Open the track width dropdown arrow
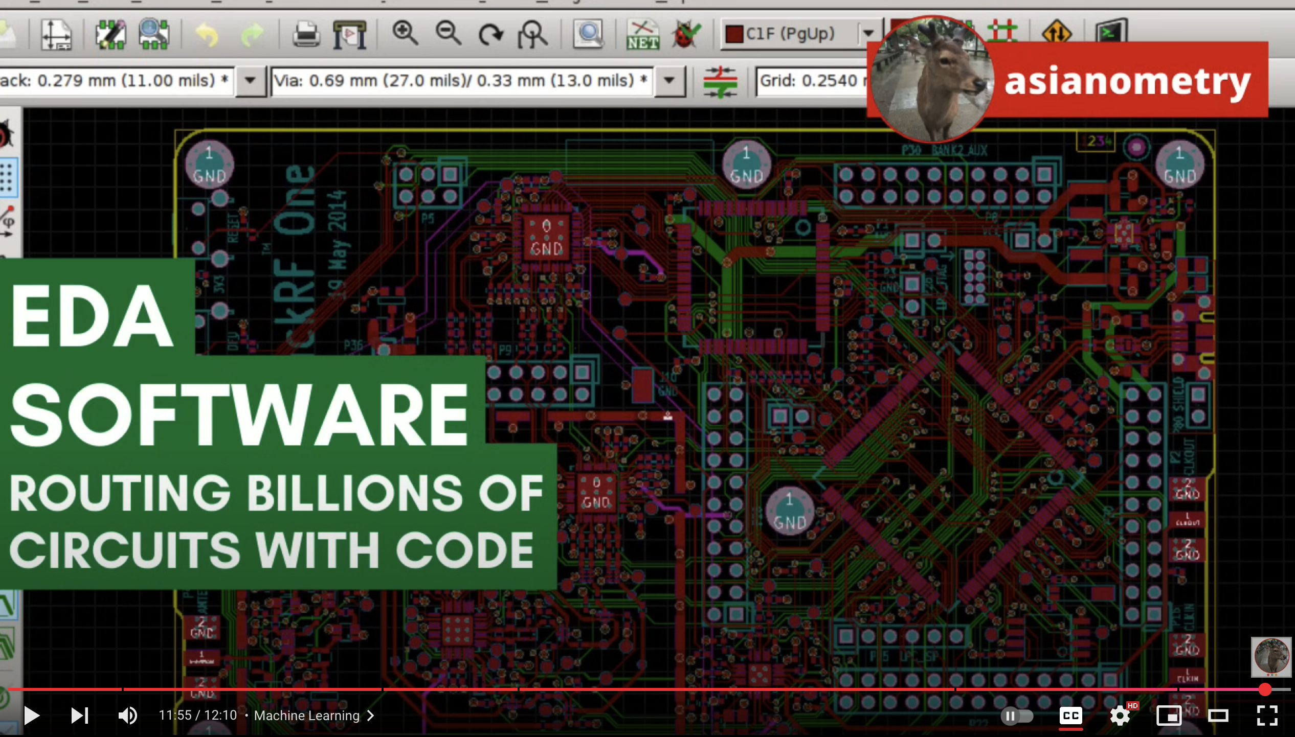 pyautogui.click(x=250, y=81)
